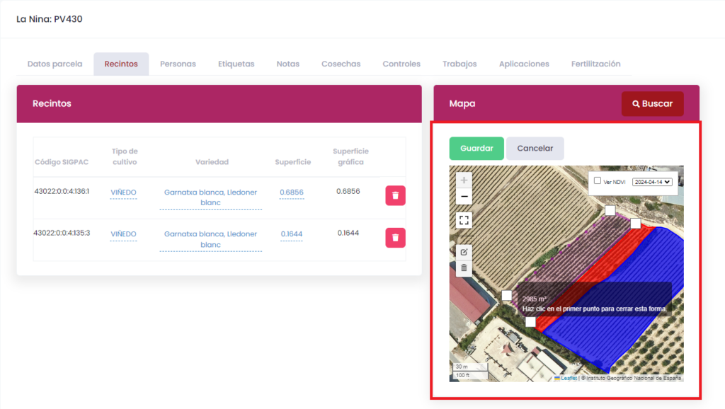The height and width of the screenshot is (409, 725).
Task: Click the edit layers map tool
Action: tap(464, 251)
